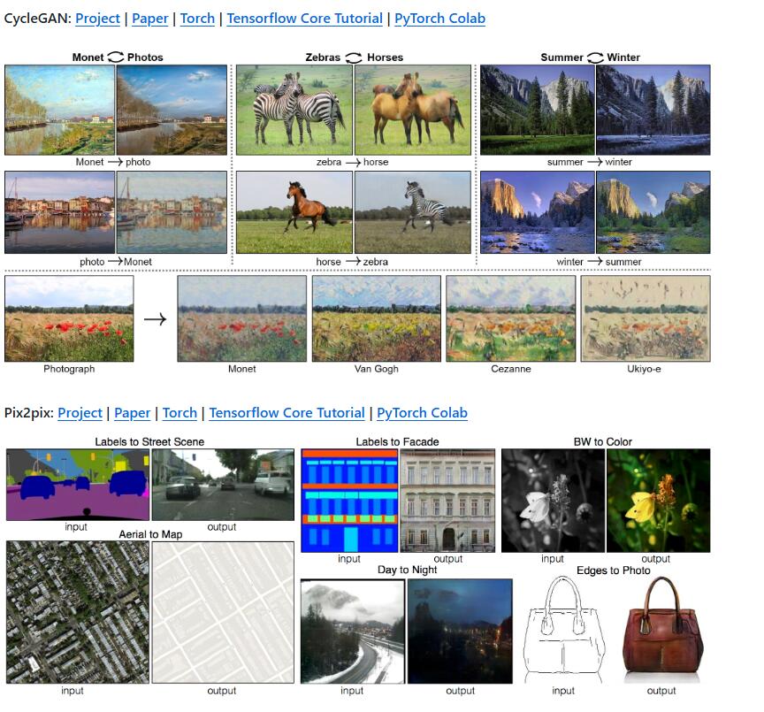Screen dimensions: 764x712
Task: Click the daytime snowy road input image
Action: [x=353, y=632]
